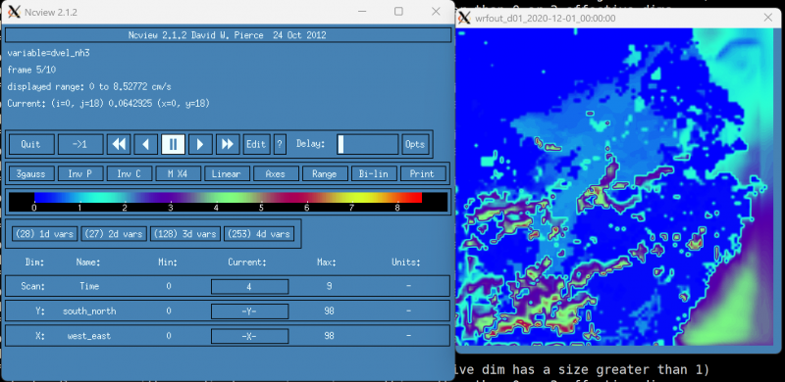Expand the (253) 4d vars list
This screenshot has width=785, height=382.
click(x=259, y=233)
